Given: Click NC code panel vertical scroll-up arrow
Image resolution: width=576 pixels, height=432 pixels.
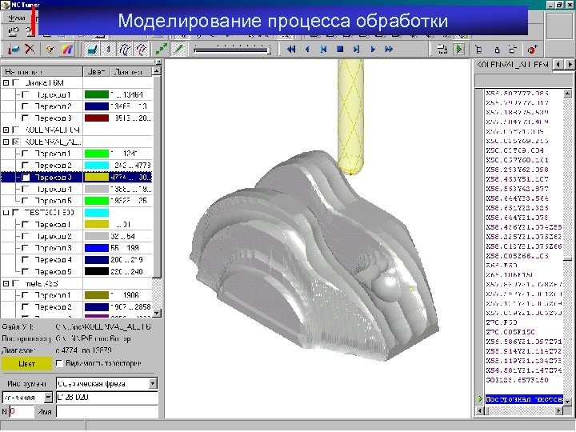Looking at the screenshot, I should tap(567, 94).
